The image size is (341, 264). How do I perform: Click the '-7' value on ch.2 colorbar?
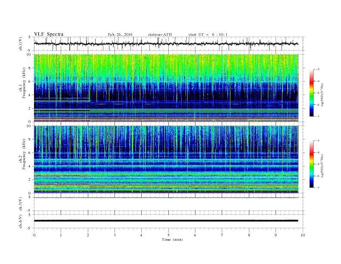pyautogui.click(x=317, y=188)
